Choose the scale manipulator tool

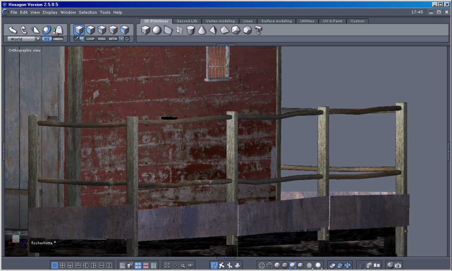tap(35, 30)
